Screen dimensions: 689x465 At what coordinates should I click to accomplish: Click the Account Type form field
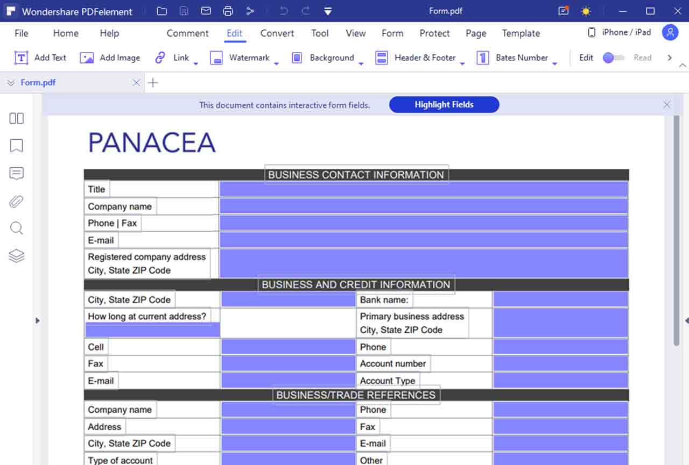point(561,381)
